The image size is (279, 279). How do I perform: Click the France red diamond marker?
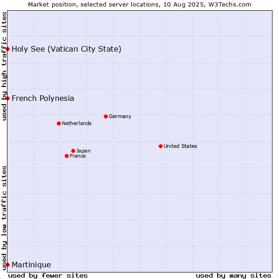click(x=66, y=156)
